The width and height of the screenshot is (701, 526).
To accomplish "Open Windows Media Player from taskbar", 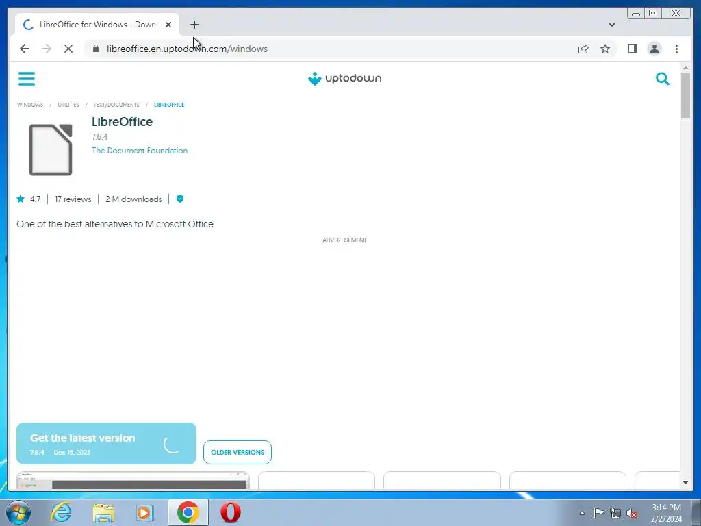I will (145, 512).
